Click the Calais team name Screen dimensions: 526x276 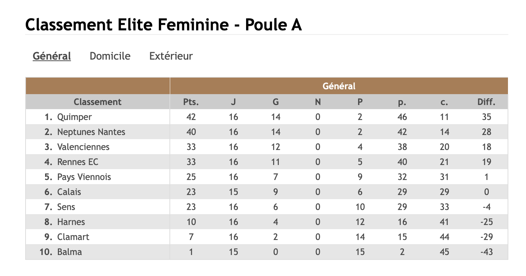tap(69, 192)
